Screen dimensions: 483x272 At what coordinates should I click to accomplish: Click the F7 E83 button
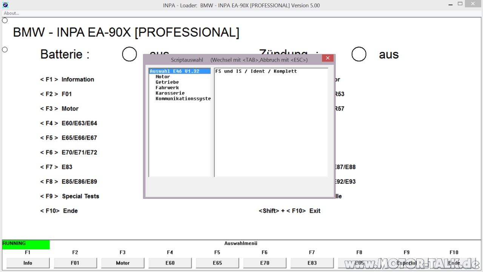pyautogui.click(x=312, y=263)
